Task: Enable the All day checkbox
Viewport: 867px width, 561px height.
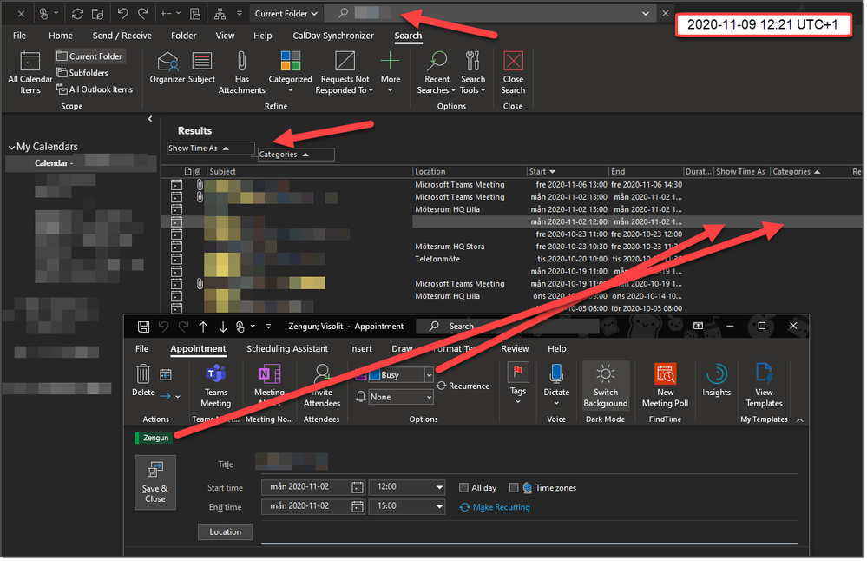Action: point(464,488)
